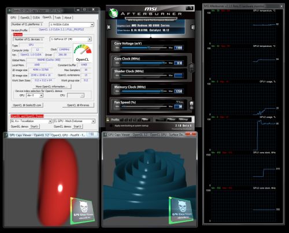Launch Kombustor with the K icon in Afterburner
The height and width of the screenshot is (233, 289).
[x=109, y=27]
